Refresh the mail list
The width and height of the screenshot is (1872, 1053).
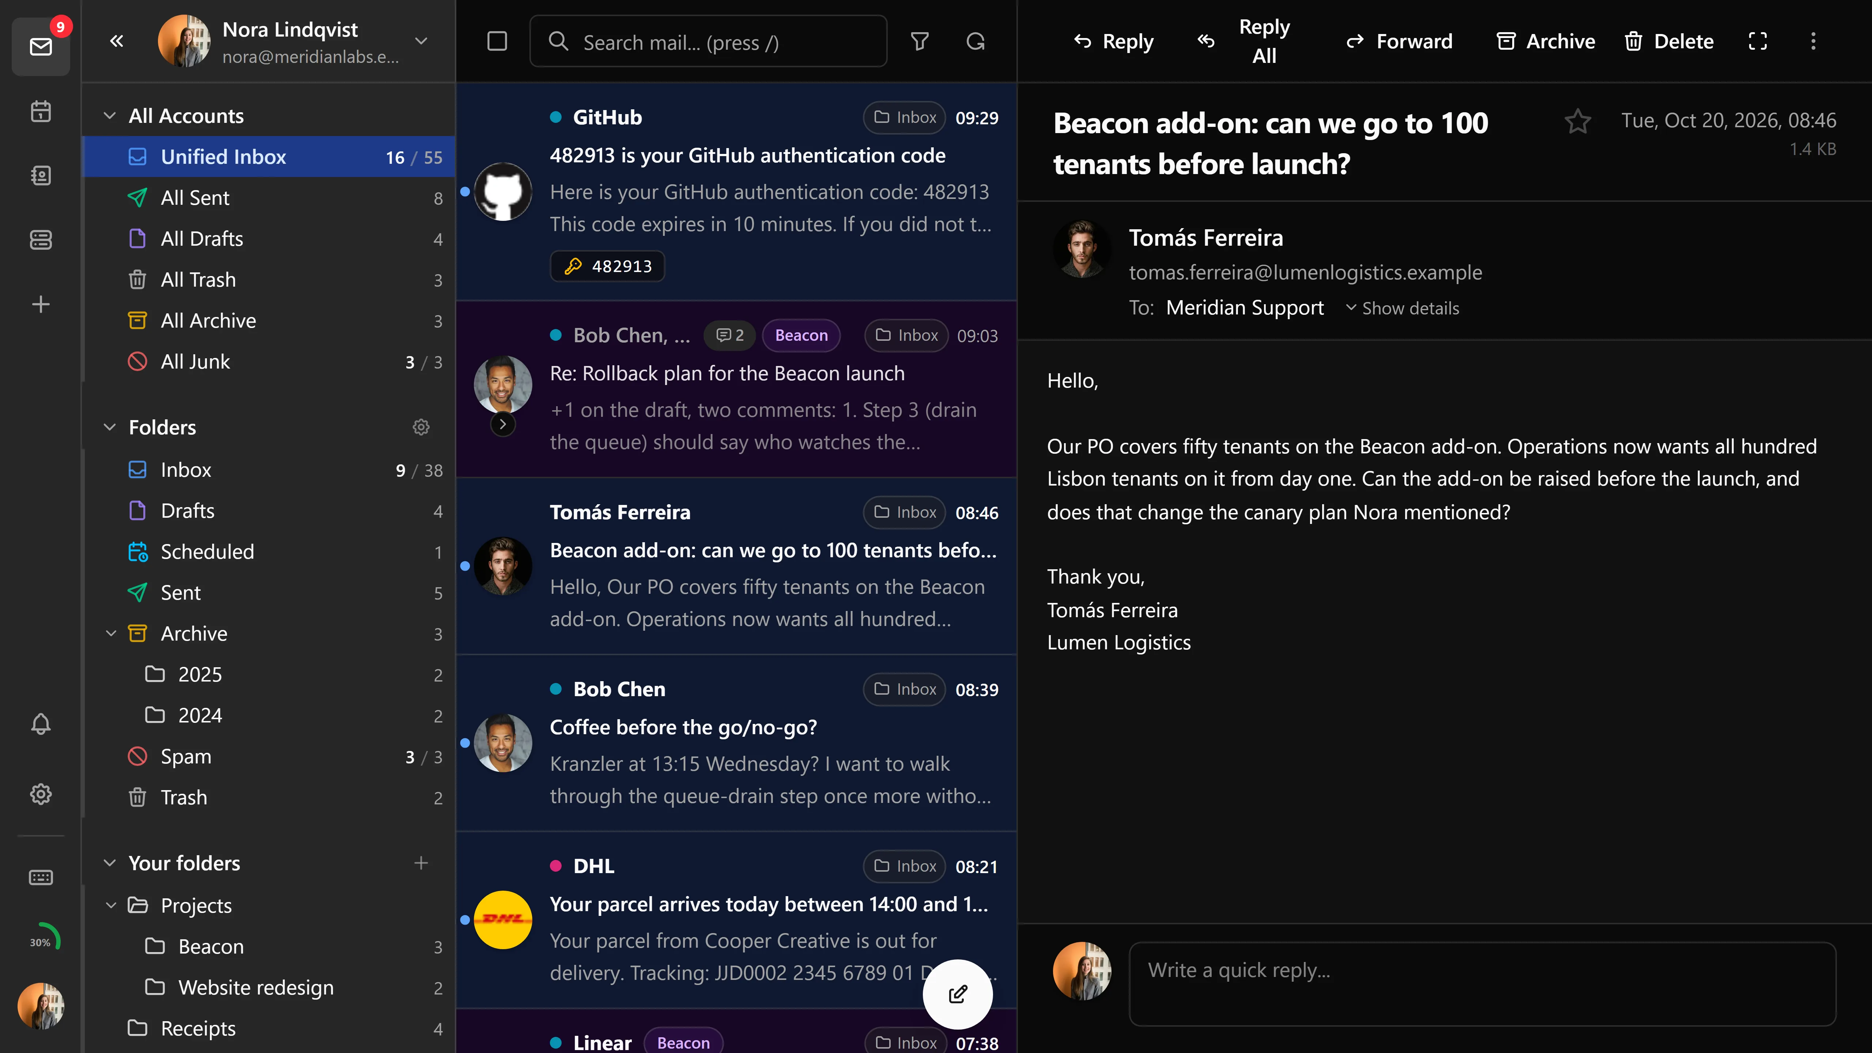point(975,41)
